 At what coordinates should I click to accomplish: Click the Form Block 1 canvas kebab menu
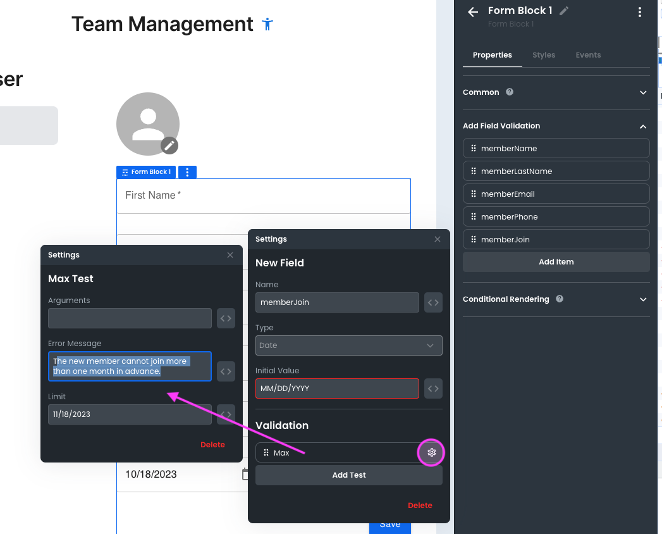click(x=187, y=172)
